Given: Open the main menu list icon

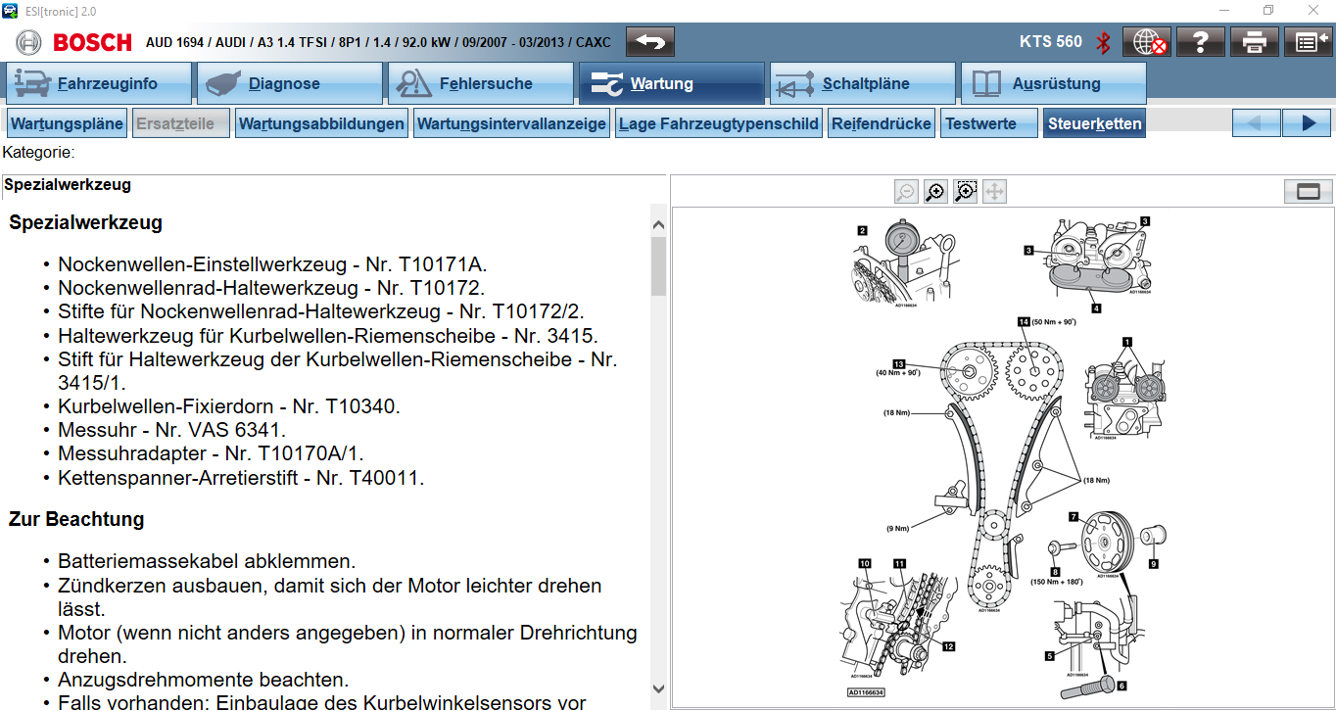Looking at the screenshot, I should [x=1308, y=42].
